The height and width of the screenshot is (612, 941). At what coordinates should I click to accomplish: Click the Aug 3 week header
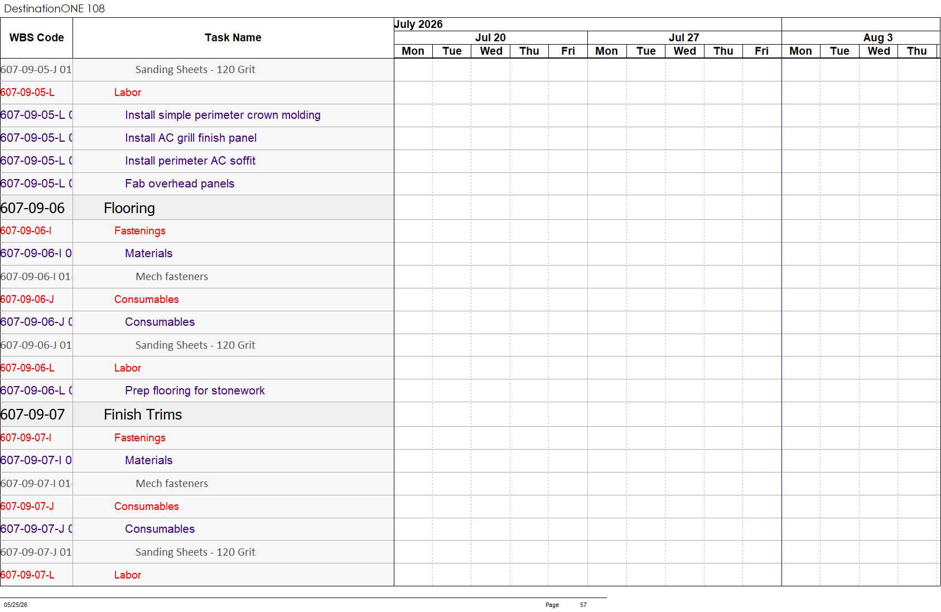click(877, 37)
